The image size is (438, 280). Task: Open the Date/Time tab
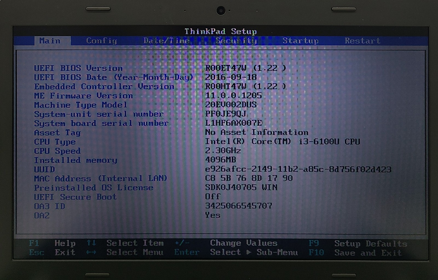(x=166, y=41)
